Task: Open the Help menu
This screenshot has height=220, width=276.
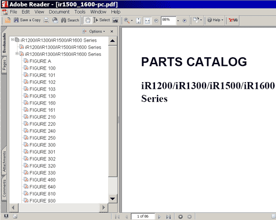Action: (115, 12)
